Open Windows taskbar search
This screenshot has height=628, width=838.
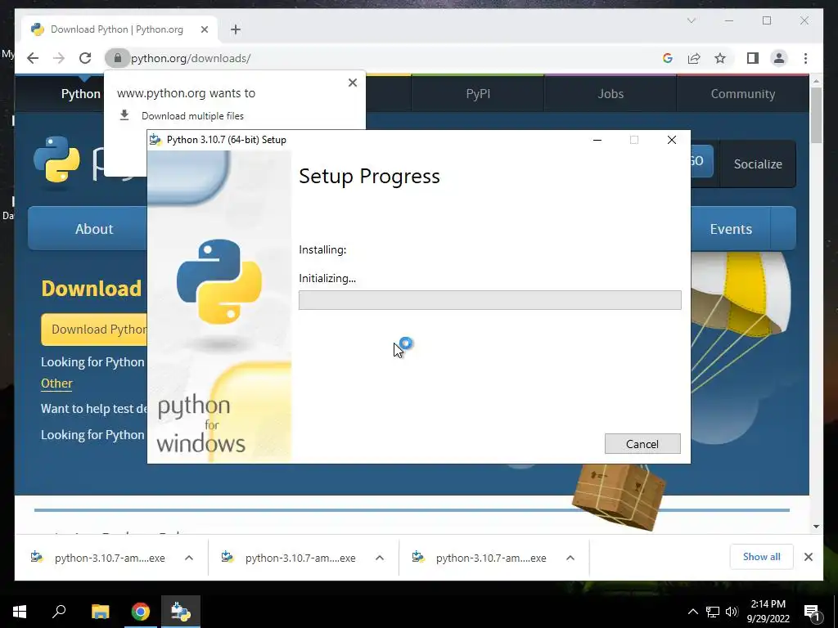59,612
